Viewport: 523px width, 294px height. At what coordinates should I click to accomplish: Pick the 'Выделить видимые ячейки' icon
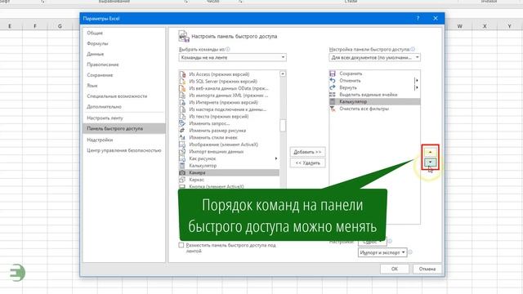[333, 95]
